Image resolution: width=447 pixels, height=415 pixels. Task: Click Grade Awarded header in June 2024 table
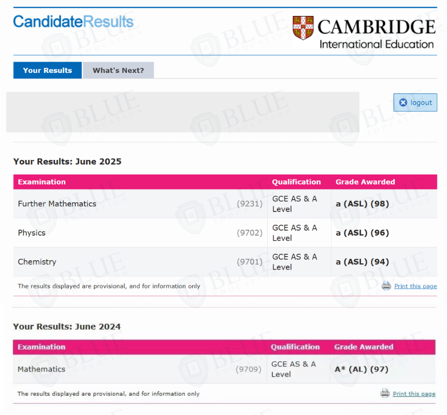click(364, 347)
